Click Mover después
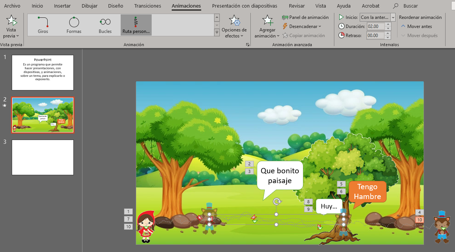 pyautogui.click(x=419, y=36)
